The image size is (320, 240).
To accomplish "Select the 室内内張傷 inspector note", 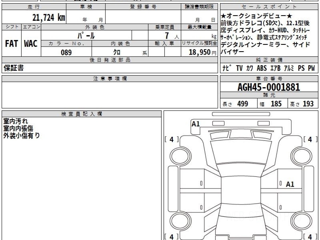I will click(18, 129).
